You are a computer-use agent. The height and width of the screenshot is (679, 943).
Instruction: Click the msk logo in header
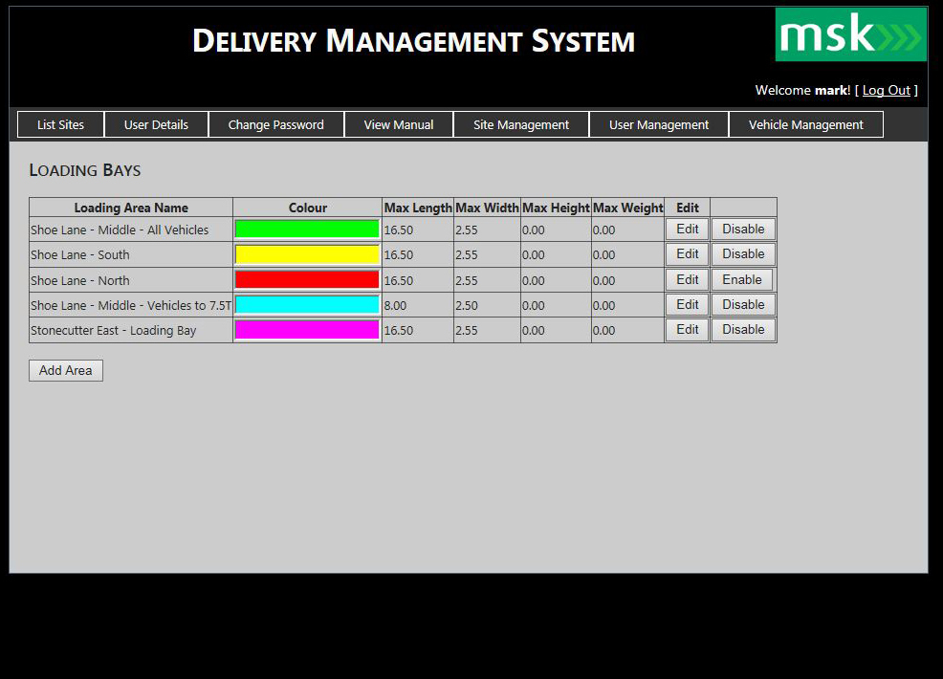click(850, 34)
